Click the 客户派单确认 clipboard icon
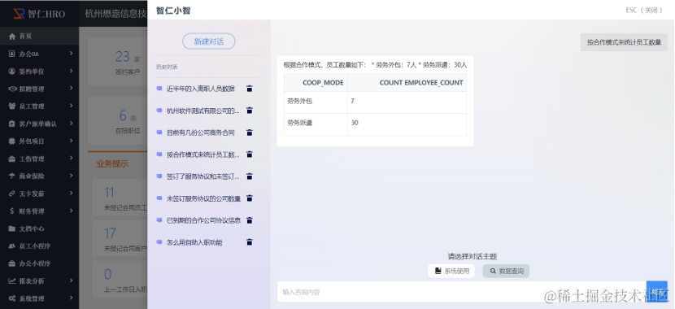 (x=12, y=124)
